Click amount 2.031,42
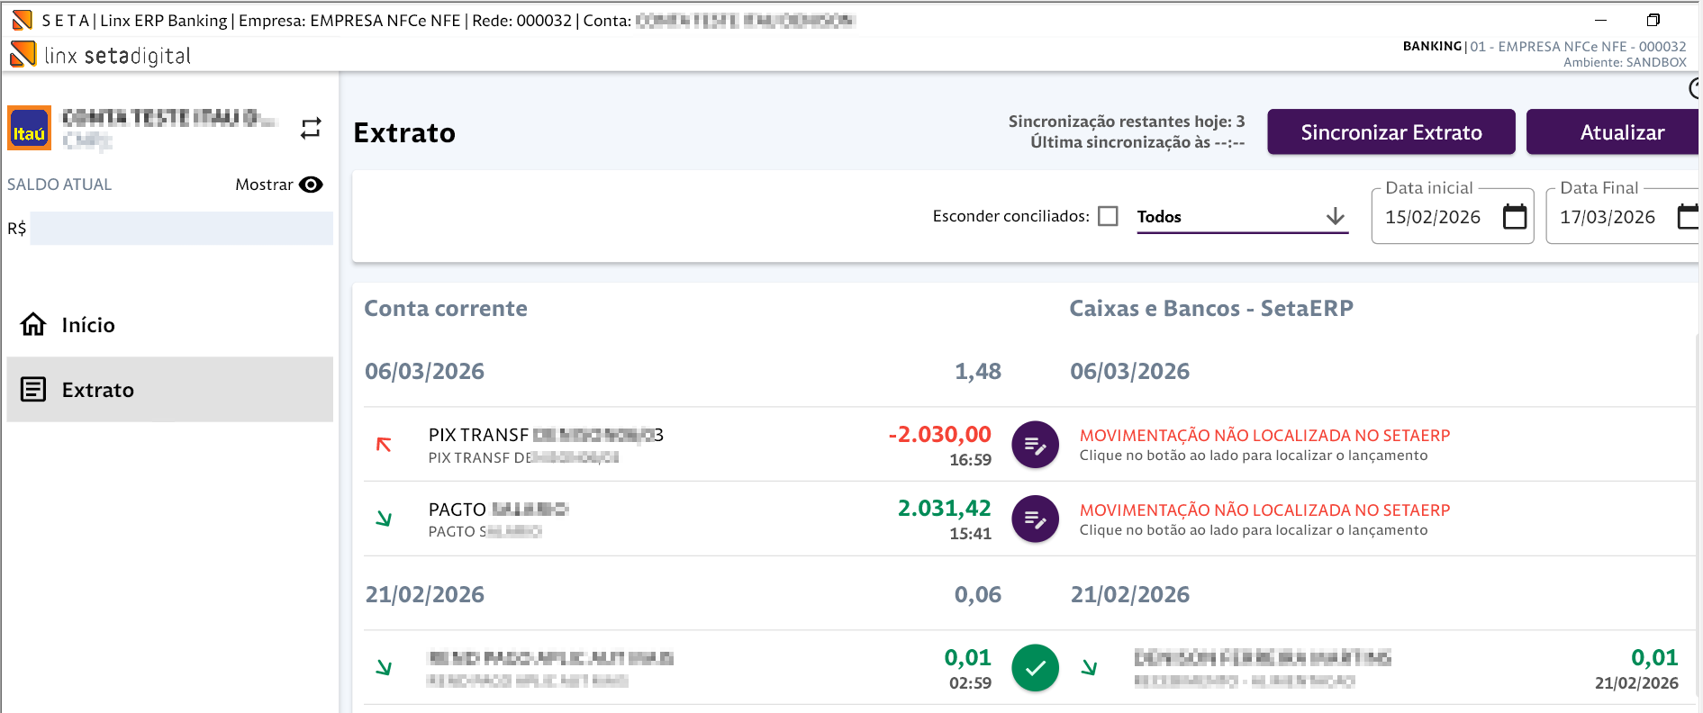This screenshot has width=1703, height=713. pos(944,508)
